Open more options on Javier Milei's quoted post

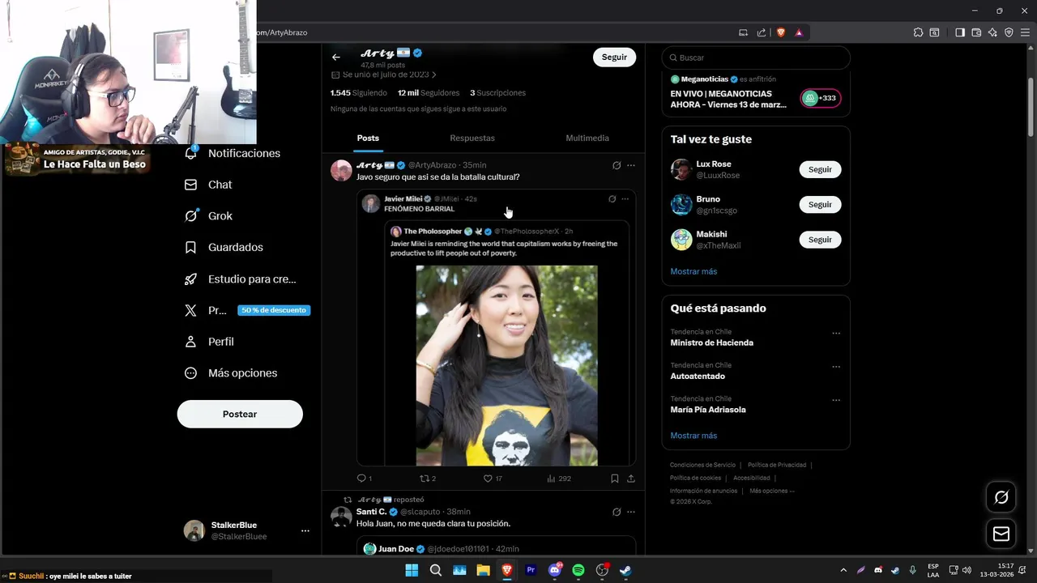(625, 199)
